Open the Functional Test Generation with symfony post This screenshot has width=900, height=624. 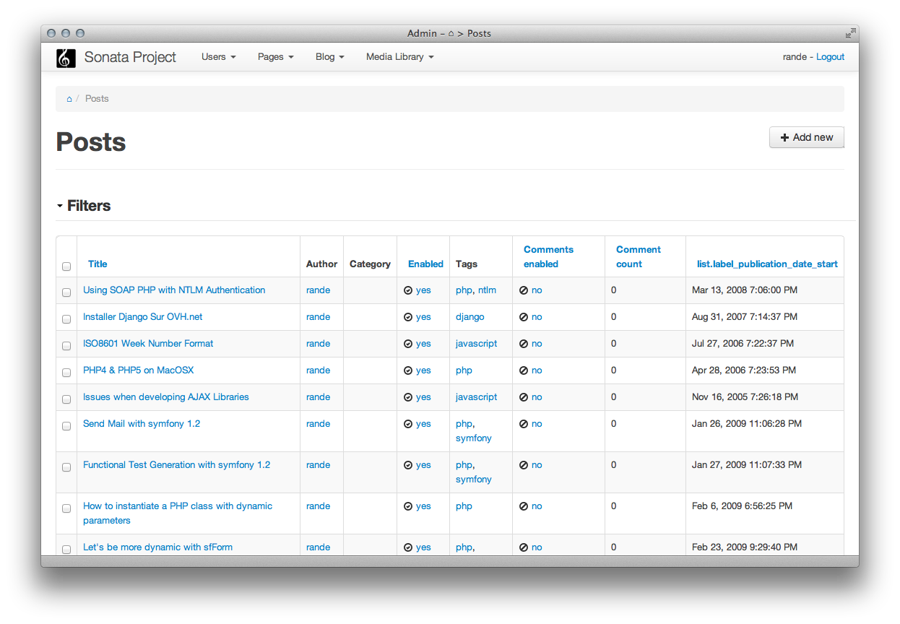click(176, 465)
